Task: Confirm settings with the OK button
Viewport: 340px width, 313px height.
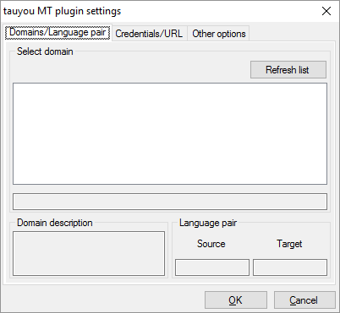Action: (236, 300)
